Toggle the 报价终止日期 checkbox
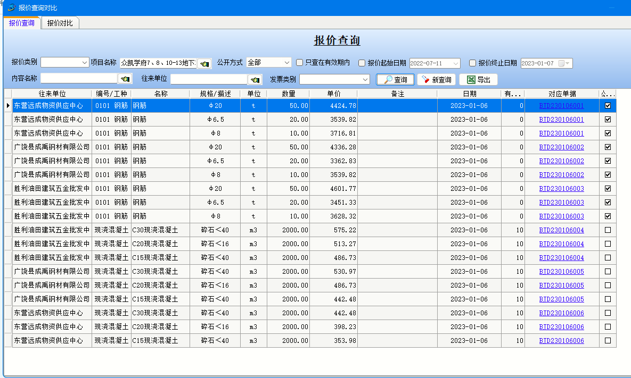The height and width of the screenshot is (378, 631). [473, 63]
